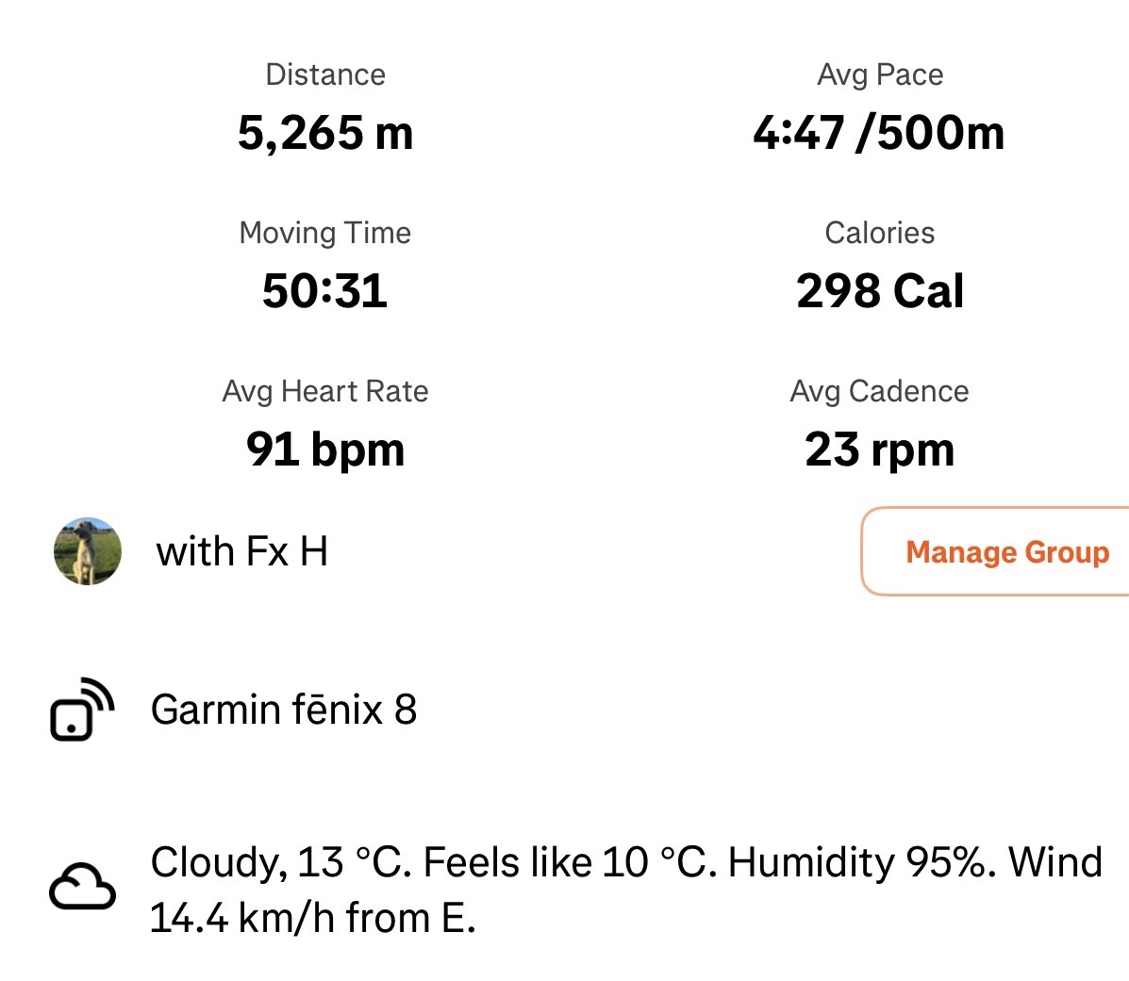Select the Avg Pace label

click(x=880, y=74)
